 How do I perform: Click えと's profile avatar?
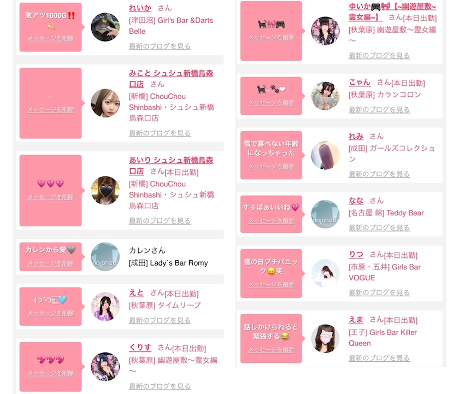tap(105, 307)
